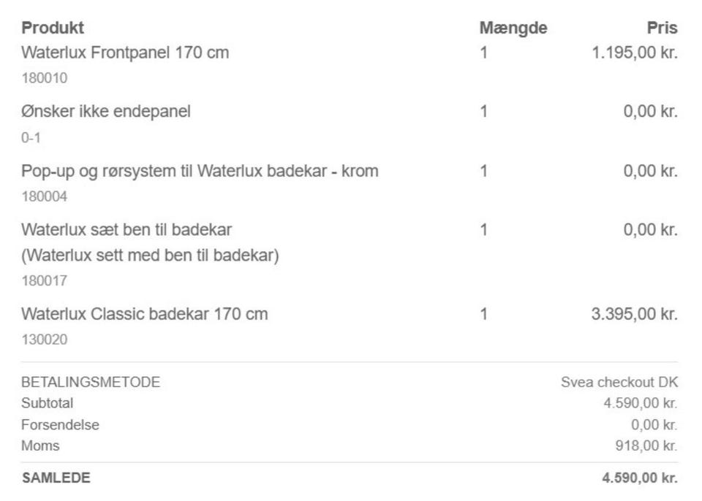Image resolution: width=702 pixels, height=501 pixels.
Task: Click the SAMLEDE total label
Action: [56, 479]
